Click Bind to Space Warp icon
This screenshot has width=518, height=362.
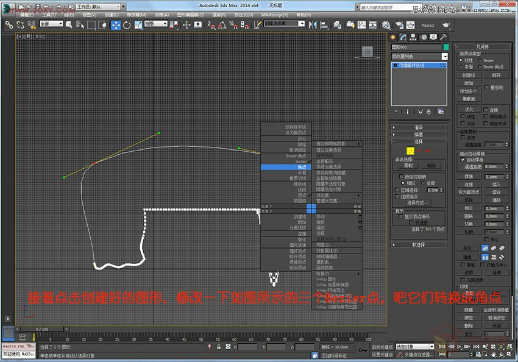click(x=31, y=25)
